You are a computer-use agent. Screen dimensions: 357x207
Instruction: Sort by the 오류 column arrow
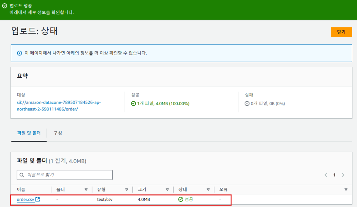point(346,190)
